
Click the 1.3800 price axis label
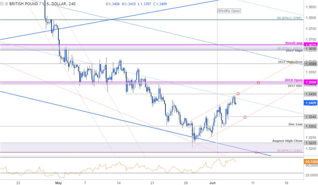tap(311, 18)
